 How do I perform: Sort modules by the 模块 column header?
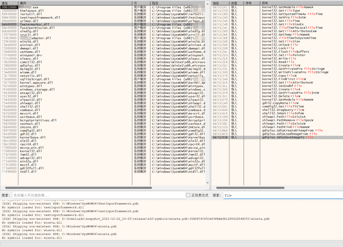point(75,3)
